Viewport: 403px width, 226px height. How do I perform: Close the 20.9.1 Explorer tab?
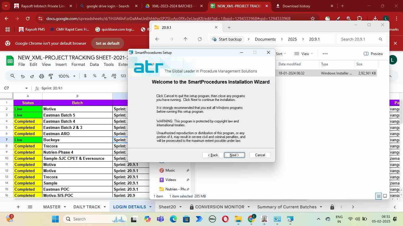(216, 27)
